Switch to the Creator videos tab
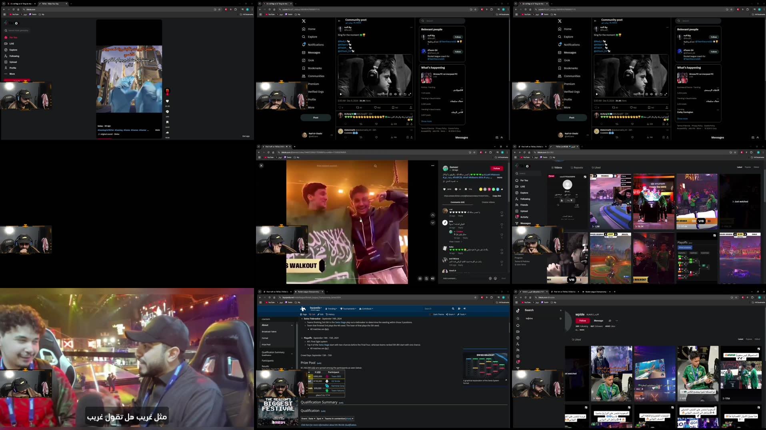This screenshot has width=766, height=430. [x=488, y=202]
